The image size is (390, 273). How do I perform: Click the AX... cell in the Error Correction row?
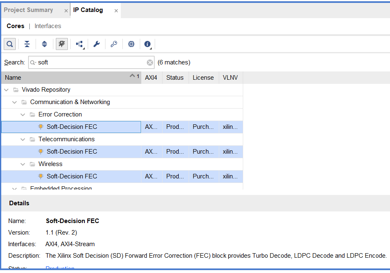(x=151, y=127)
